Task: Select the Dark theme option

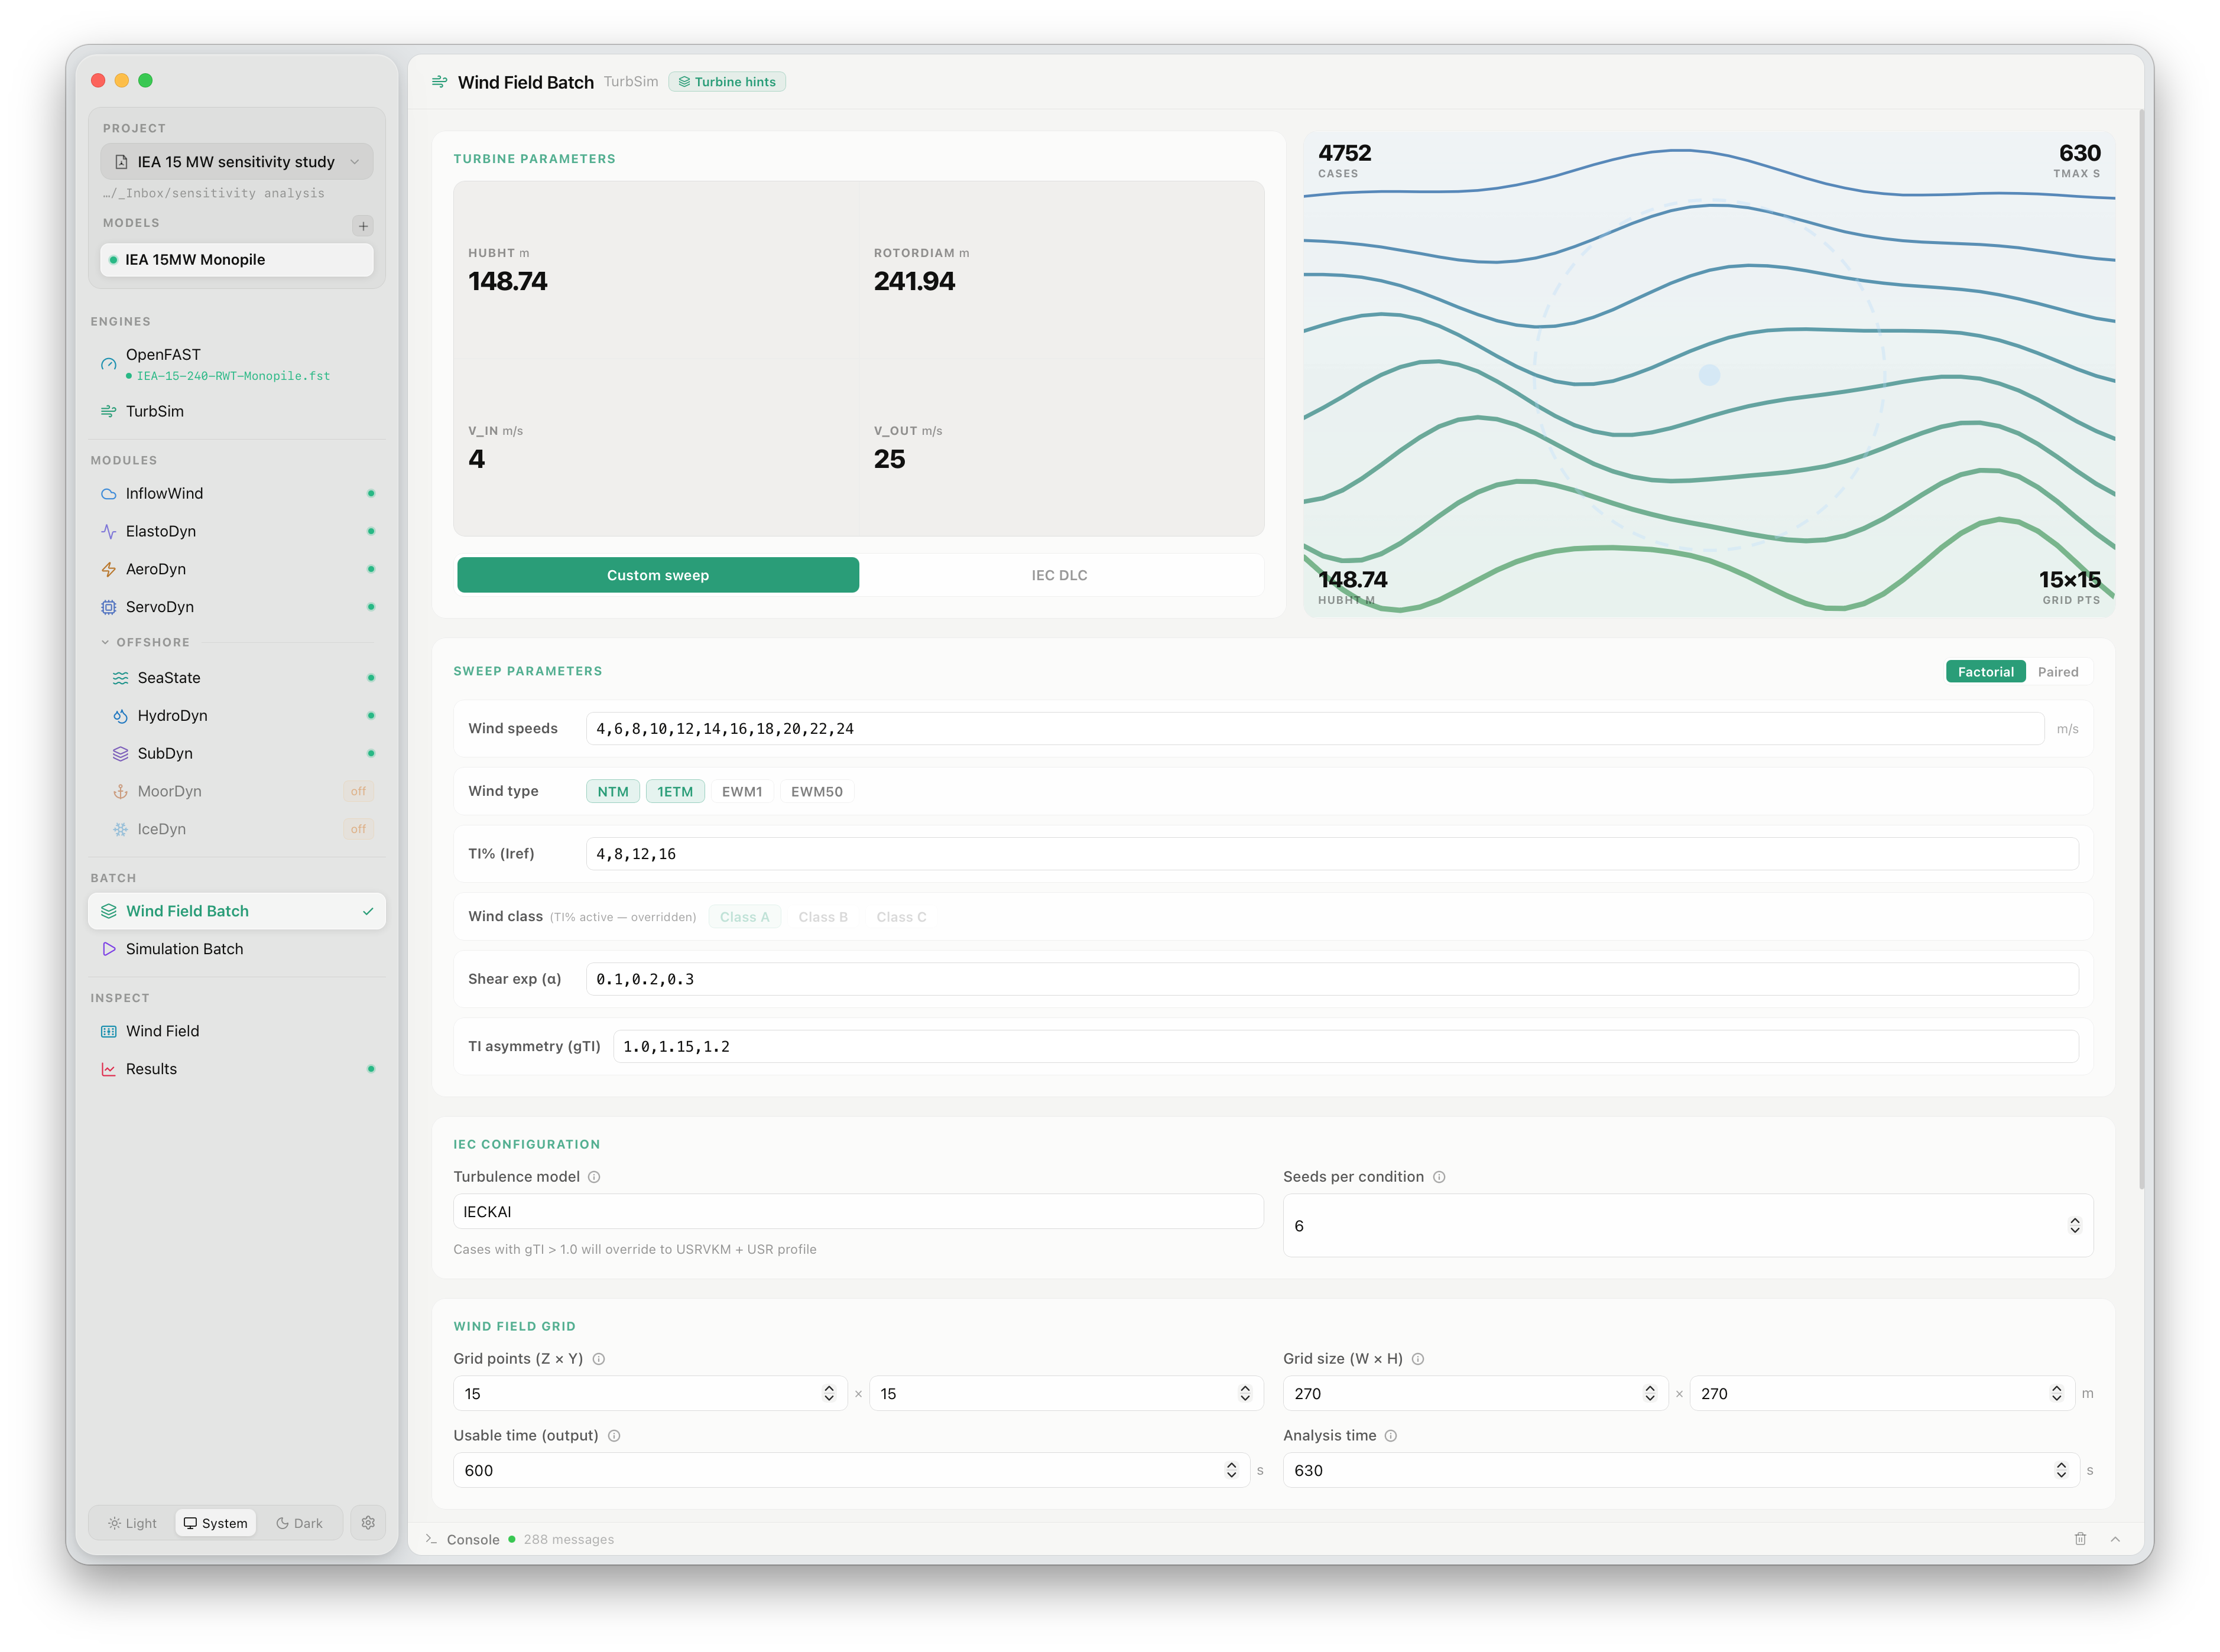Action: tap(299, 1522)
